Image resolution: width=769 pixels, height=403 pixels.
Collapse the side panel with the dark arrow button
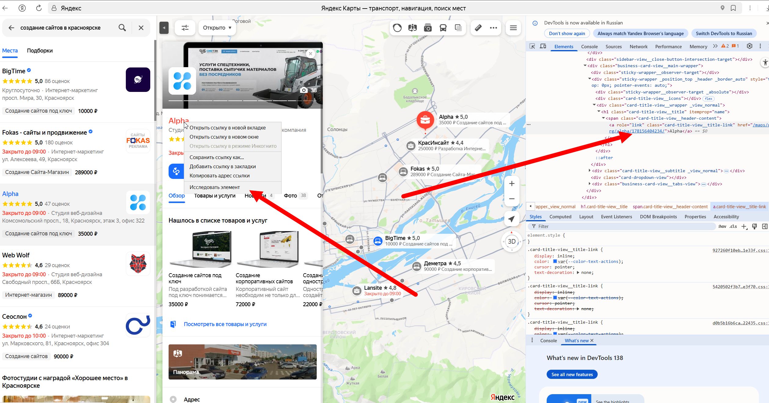click(164, 28)
